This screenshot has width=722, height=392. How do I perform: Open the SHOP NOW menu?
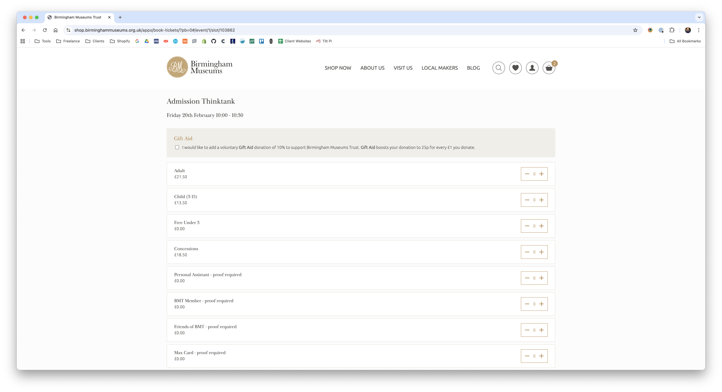(x=338, y=68)
